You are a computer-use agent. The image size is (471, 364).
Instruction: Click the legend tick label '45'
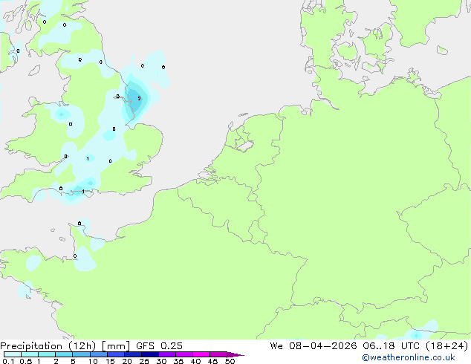tap(212, 361)
